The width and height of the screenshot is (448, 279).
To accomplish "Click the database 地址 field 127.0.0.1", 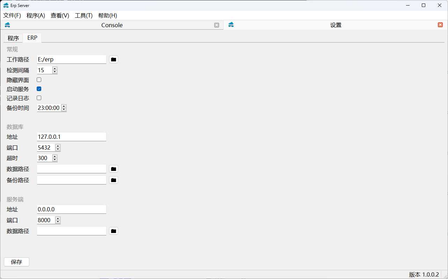I will [71, 137].
